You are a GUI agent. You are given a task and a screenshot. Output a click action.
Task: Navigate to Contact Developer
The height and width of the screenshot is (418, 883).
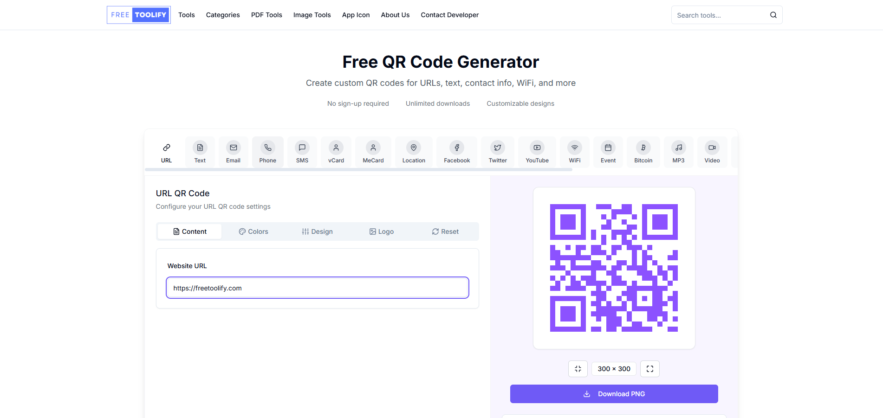point(449,14)
